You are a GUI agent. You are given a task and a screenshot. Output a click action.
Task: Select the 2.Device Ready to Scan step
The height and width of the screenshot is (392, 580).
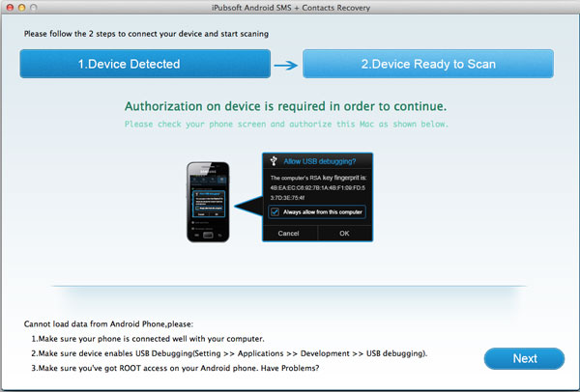(x=427, y=64)
